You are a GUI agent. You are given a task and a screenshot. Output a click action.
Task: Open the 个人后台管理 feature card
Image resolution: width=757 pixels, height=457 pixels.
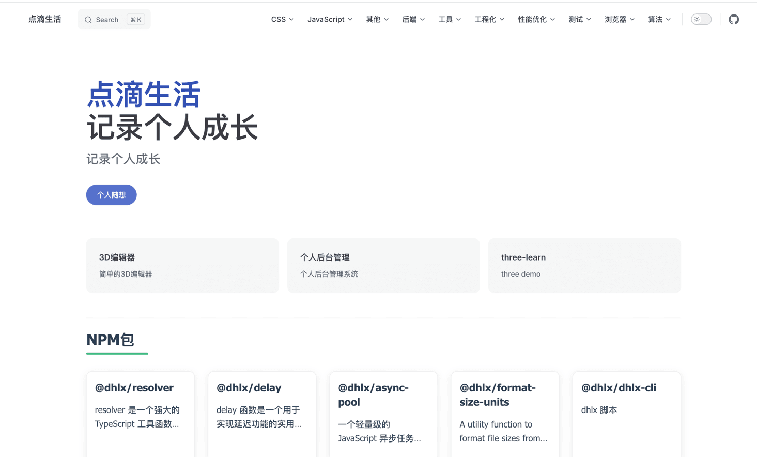pos(383,265)
